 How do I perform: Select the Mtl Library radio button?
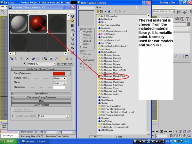click(x=80, y=32)
